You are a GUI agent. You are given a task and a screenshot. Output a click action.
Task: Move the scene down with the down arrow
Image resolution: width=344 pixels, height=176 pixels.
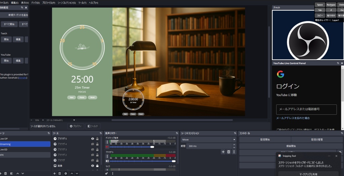[x=23, y=173]
